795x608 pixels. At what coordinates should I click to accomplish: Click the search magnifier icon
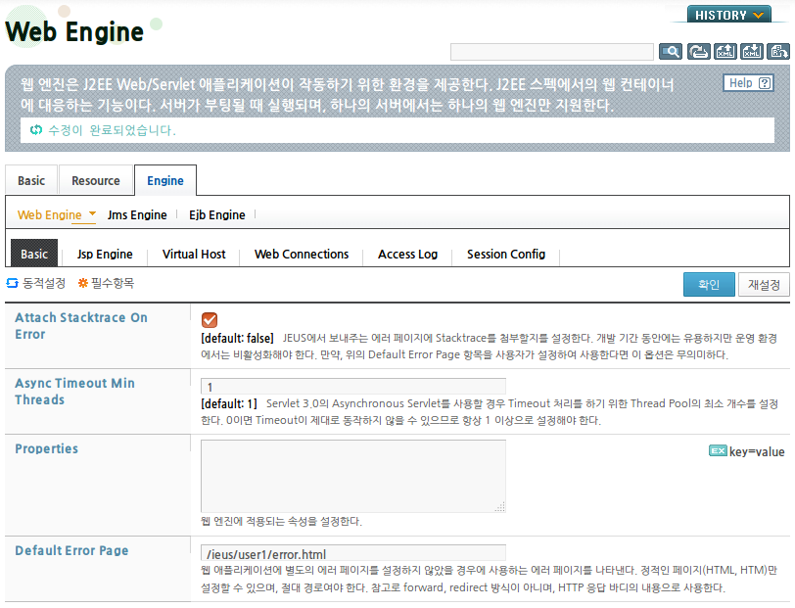(671, 52)
